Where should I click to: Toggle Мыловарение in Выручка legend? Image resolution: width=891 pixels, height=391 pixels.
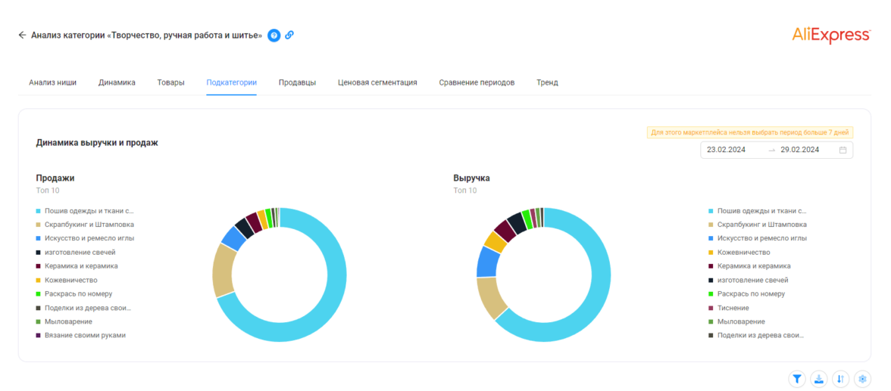[736, 321]
